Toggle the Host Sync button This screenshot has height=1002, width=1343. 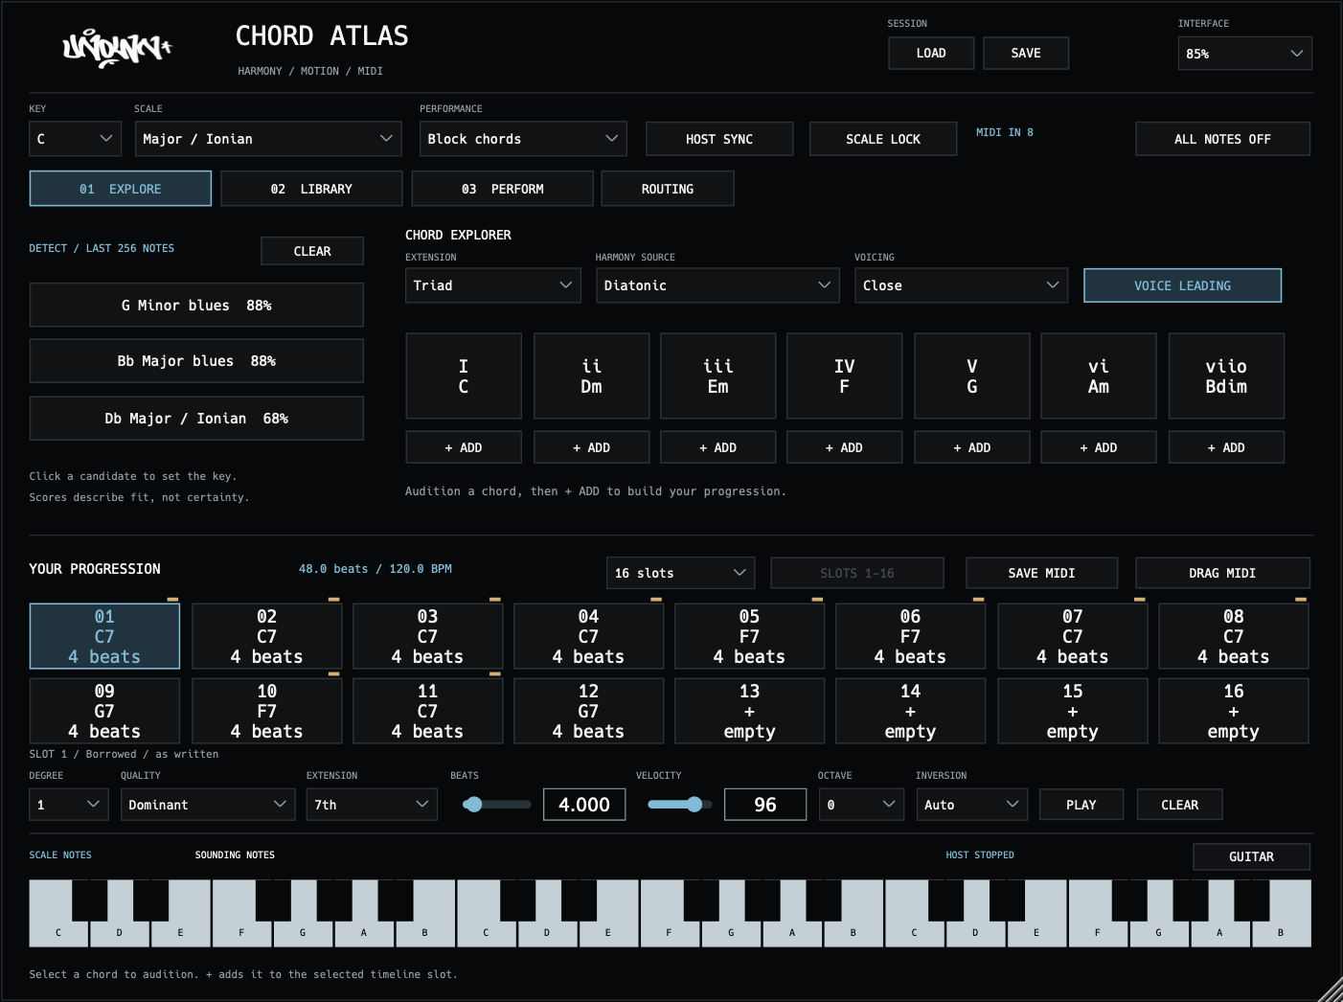(x=719, y=139)
